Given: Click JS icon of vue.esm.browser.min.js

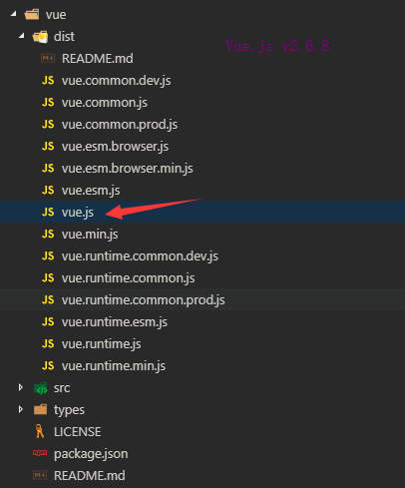Looking at the screenshot, I should coord(48,168).
